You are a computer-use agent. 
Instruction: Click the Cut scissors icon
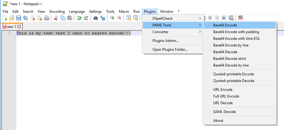(x=56, y=18)
